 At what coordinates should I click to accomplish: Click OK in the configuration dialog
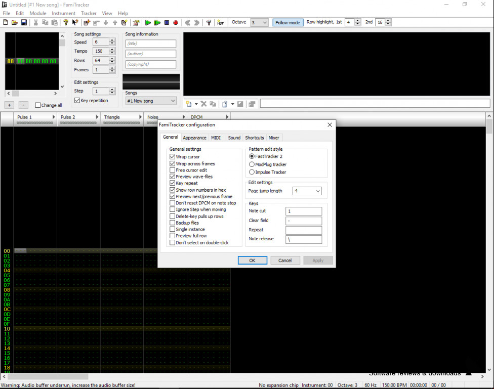[253, 261]
